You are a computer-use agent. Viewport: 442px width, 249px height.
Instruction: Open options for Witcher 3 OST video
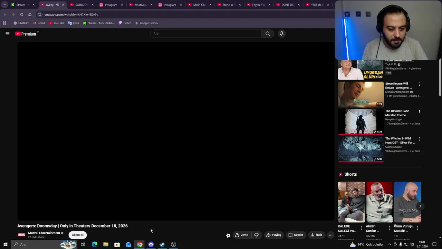click(419, 139)
